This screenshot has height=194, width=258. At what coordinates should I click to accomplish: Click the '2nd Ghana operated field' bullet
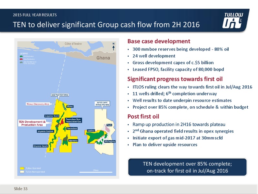(x=183, y=131)
